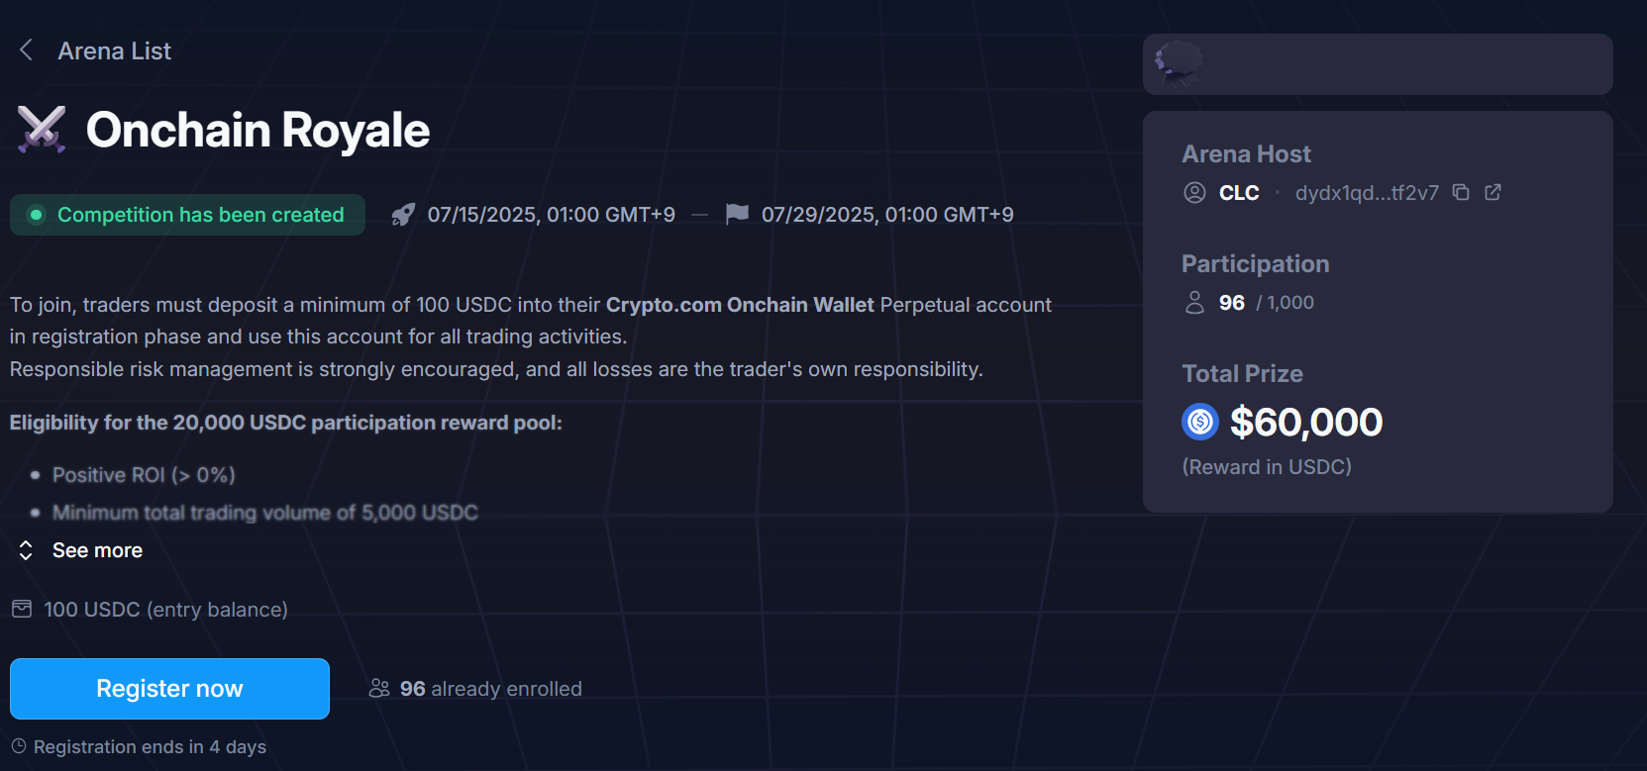Click the registration clock icon
The height and width of the screenshot is (771, 1647).
click(19, 746)
